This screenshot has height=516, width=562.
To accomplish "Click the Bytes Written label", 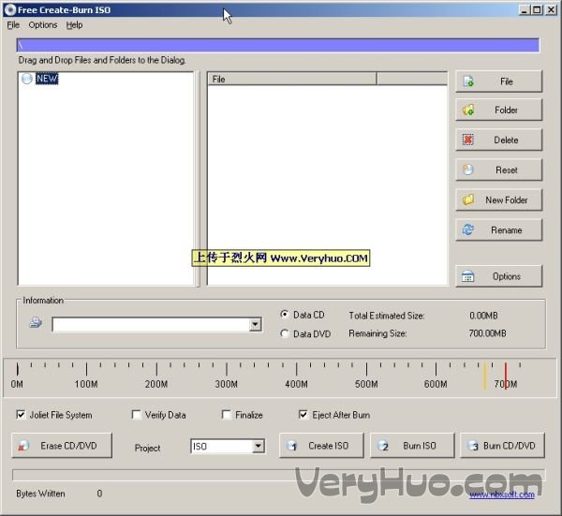I will tap(40, 494).
